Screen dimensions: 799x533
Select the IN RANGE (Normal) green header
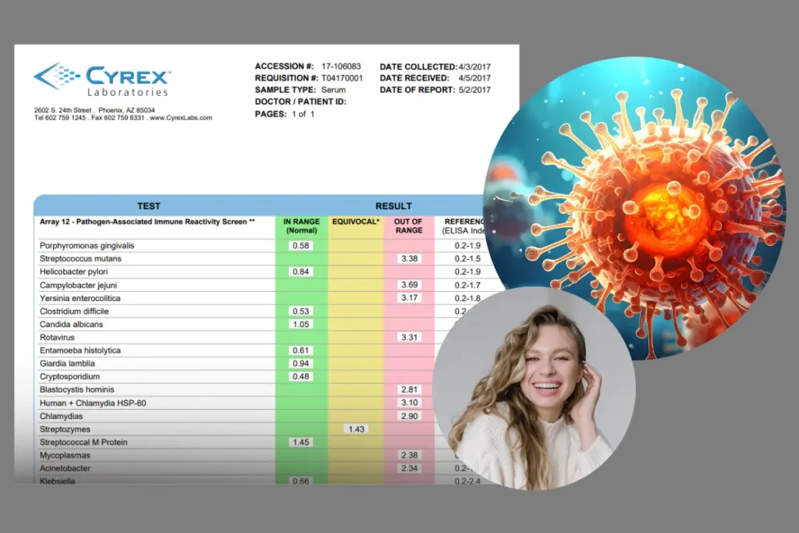click(301, 226)
